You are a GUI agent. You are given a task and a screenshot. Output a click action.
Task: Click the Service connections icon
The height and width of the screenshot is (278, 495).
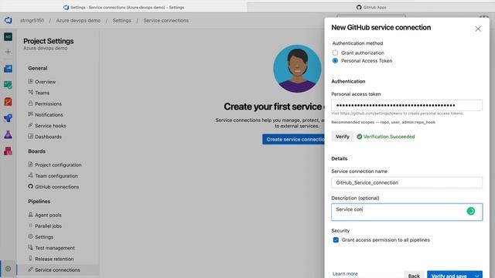pyautogui.click(x=31, y=270)
